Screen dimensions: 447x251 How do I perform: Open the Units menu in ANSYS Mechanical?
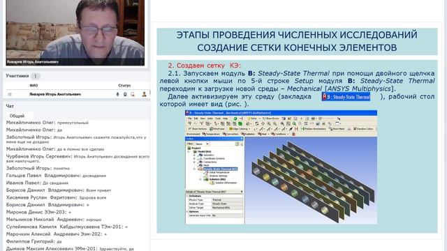click(x=210, y=119)
